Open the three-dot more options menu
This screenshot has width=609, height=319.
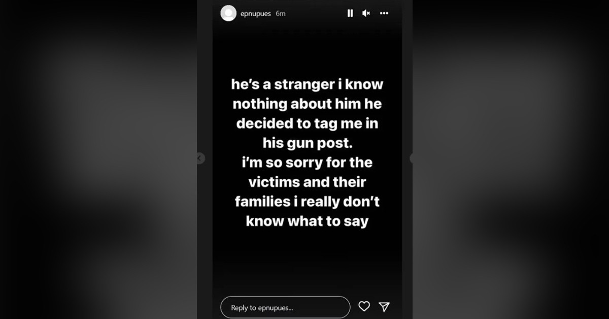tap(384, 14)
